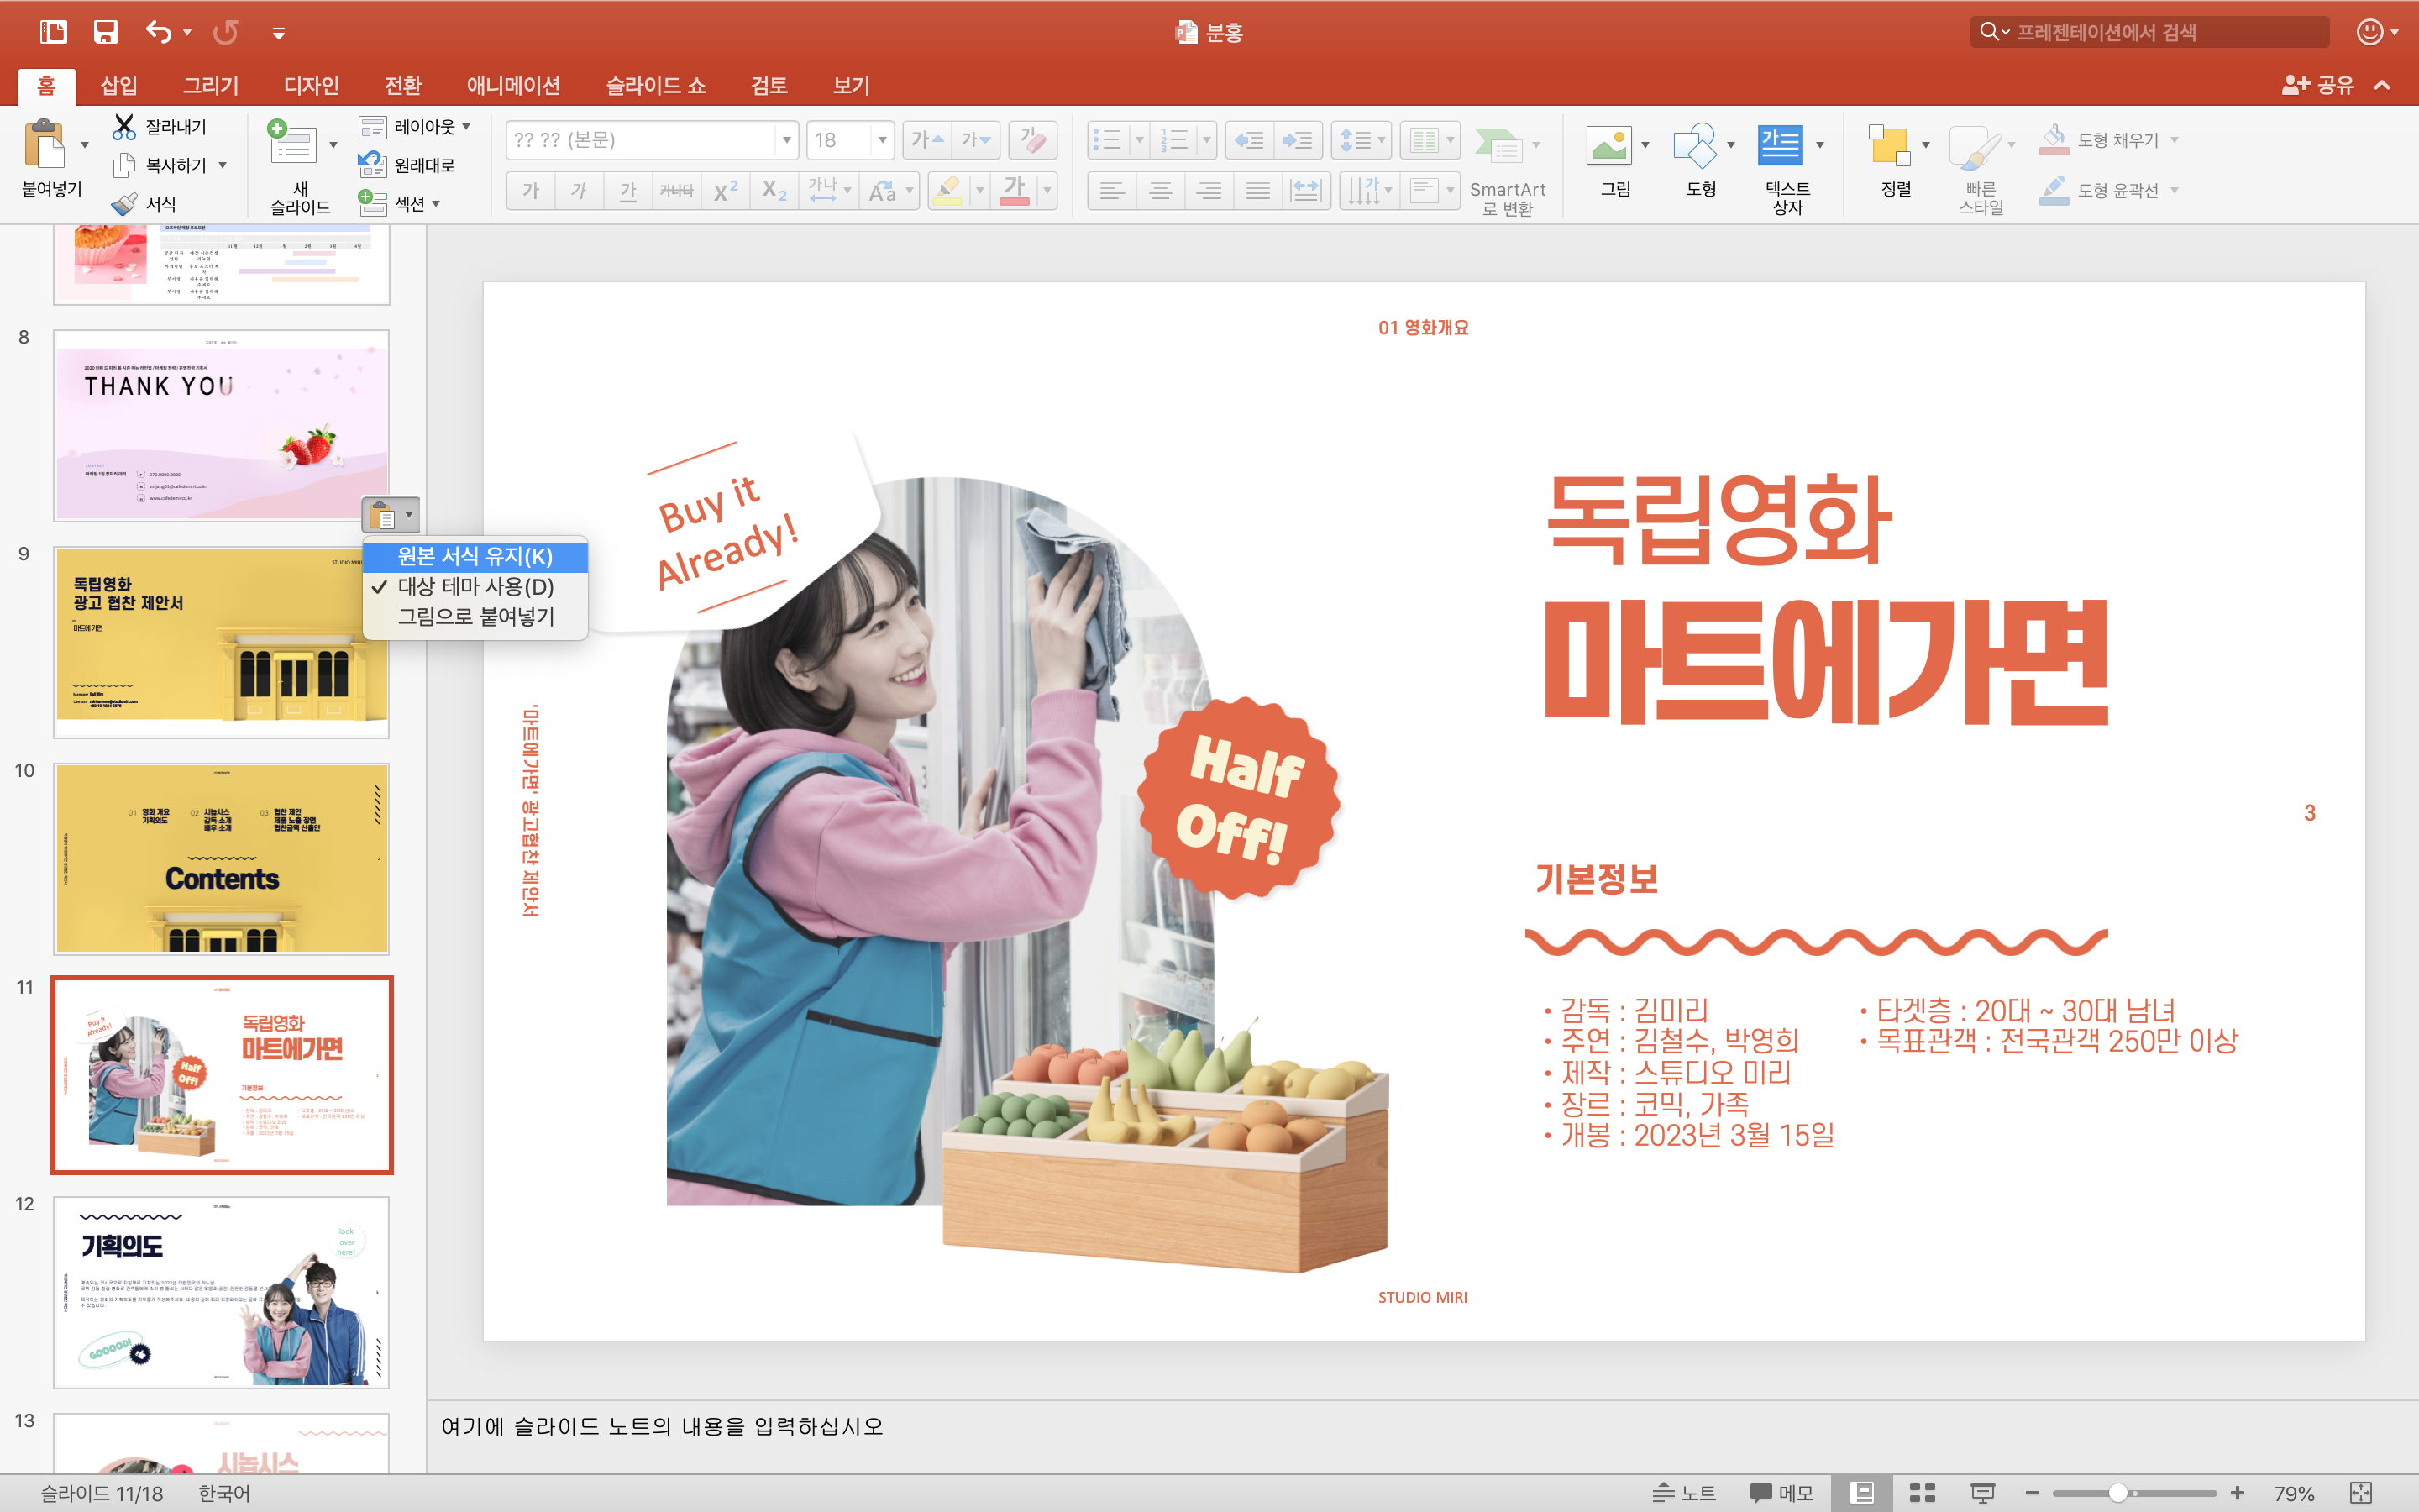Viewport: 2419px width, 1512px height.
Task: Fit slide to window icon
Action: point(2361,1493)
